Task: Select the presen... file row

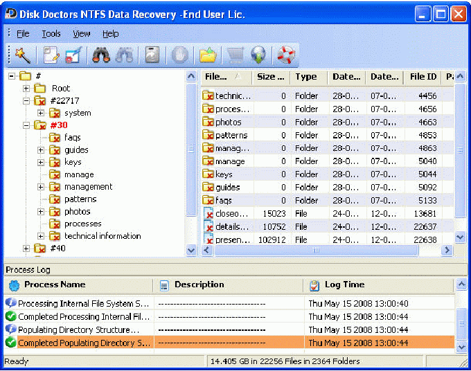Action: 328,239
